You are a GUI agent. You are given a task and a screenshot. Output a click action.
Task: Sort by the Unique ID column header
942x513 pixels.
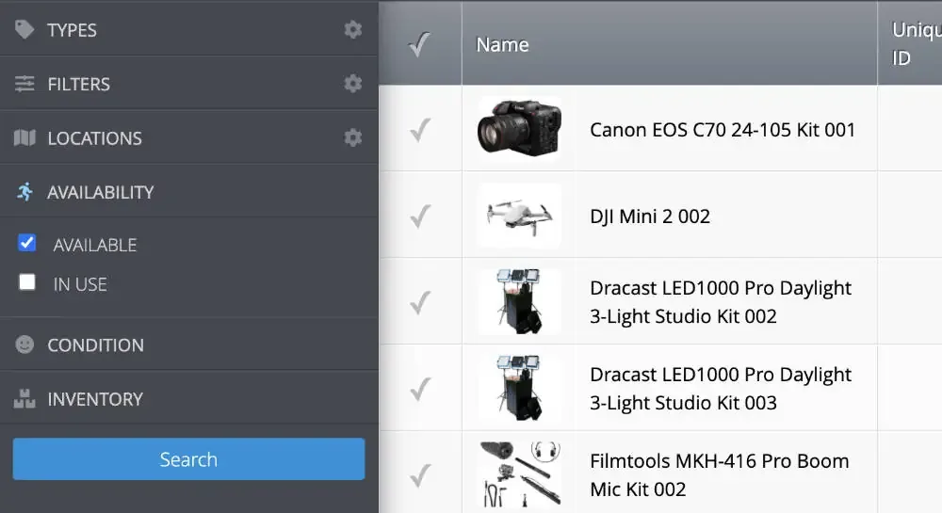[x=910, y=44]
